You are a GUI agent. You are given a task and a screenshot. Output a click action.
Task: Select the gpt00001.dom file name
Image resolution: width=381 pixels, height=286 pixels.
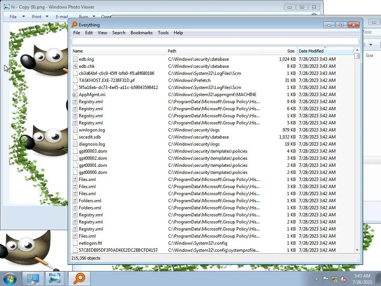(93, 165)
